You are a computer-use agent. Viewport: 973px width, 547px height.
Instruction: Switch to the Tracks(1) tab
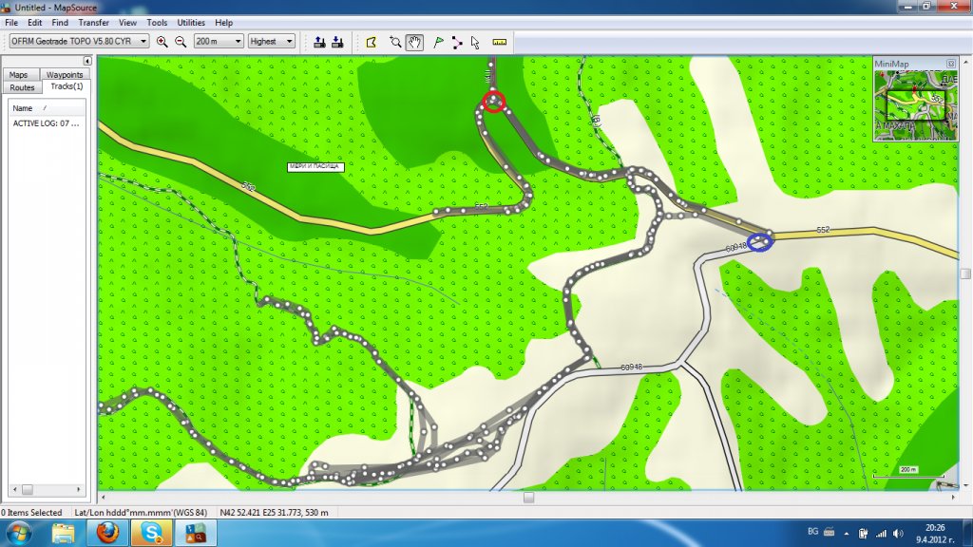point(67,86)
